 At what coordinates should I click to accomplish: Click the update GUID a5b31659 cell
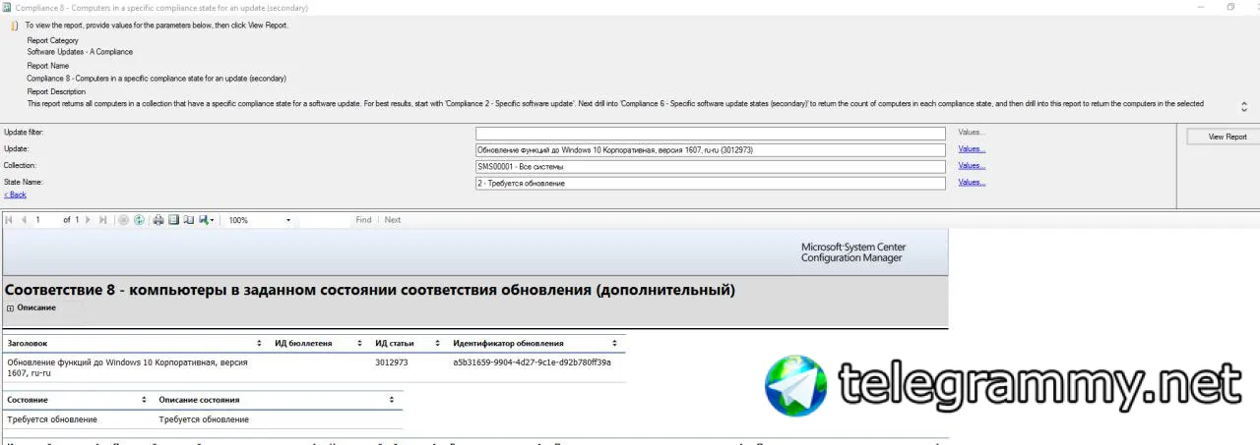[532, 362]
